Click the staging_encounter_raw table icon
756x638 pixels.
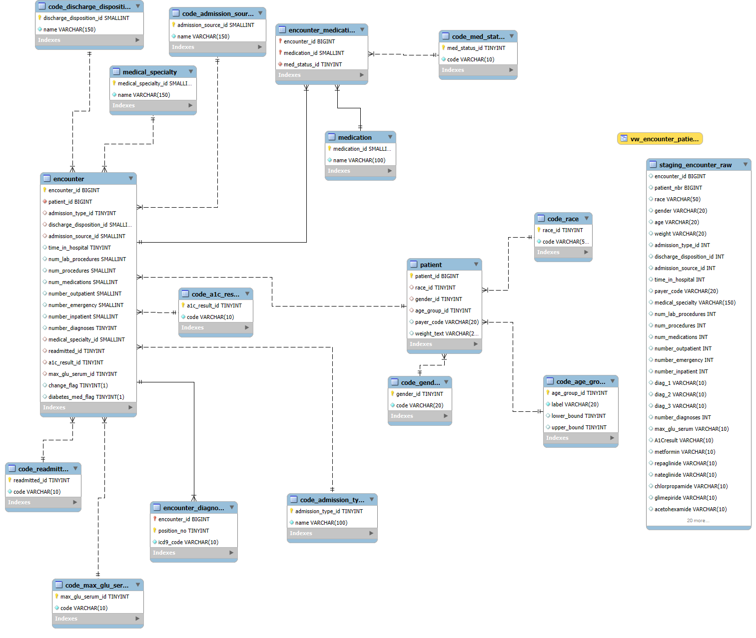tap(653, 165)
